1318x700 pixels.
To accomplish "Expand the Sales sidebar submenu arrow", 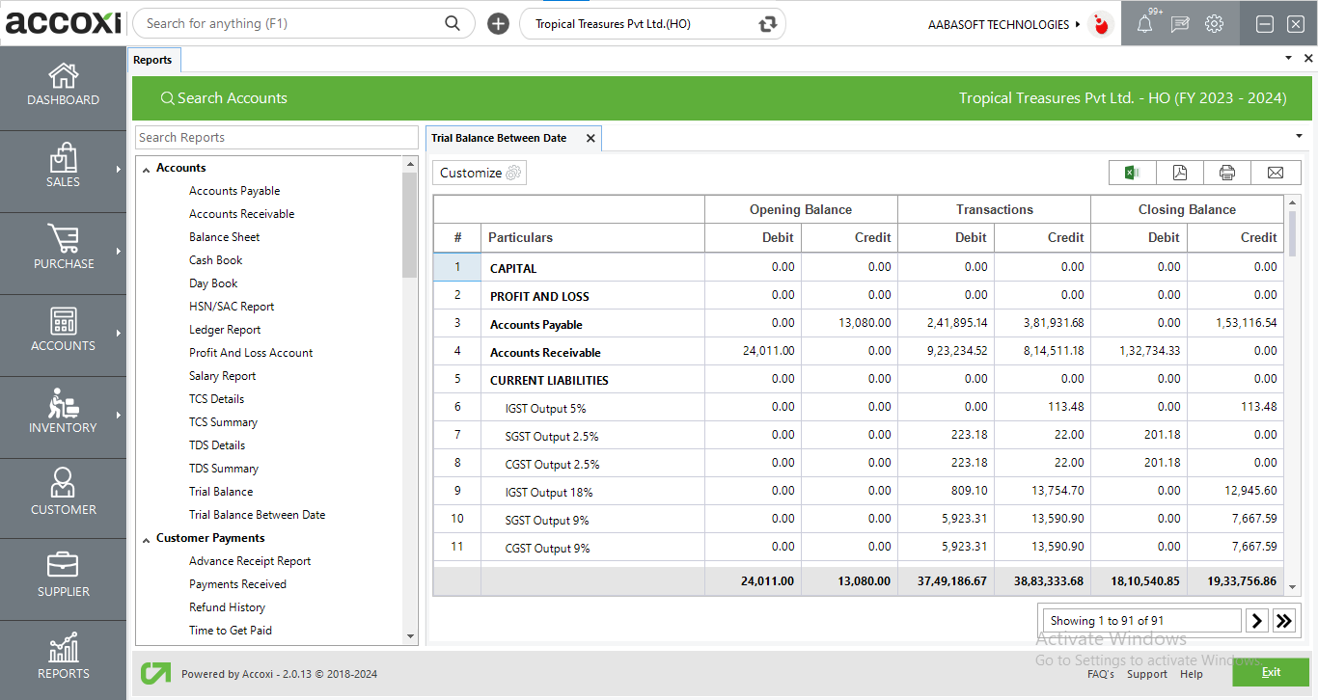I will click(119, 169).
